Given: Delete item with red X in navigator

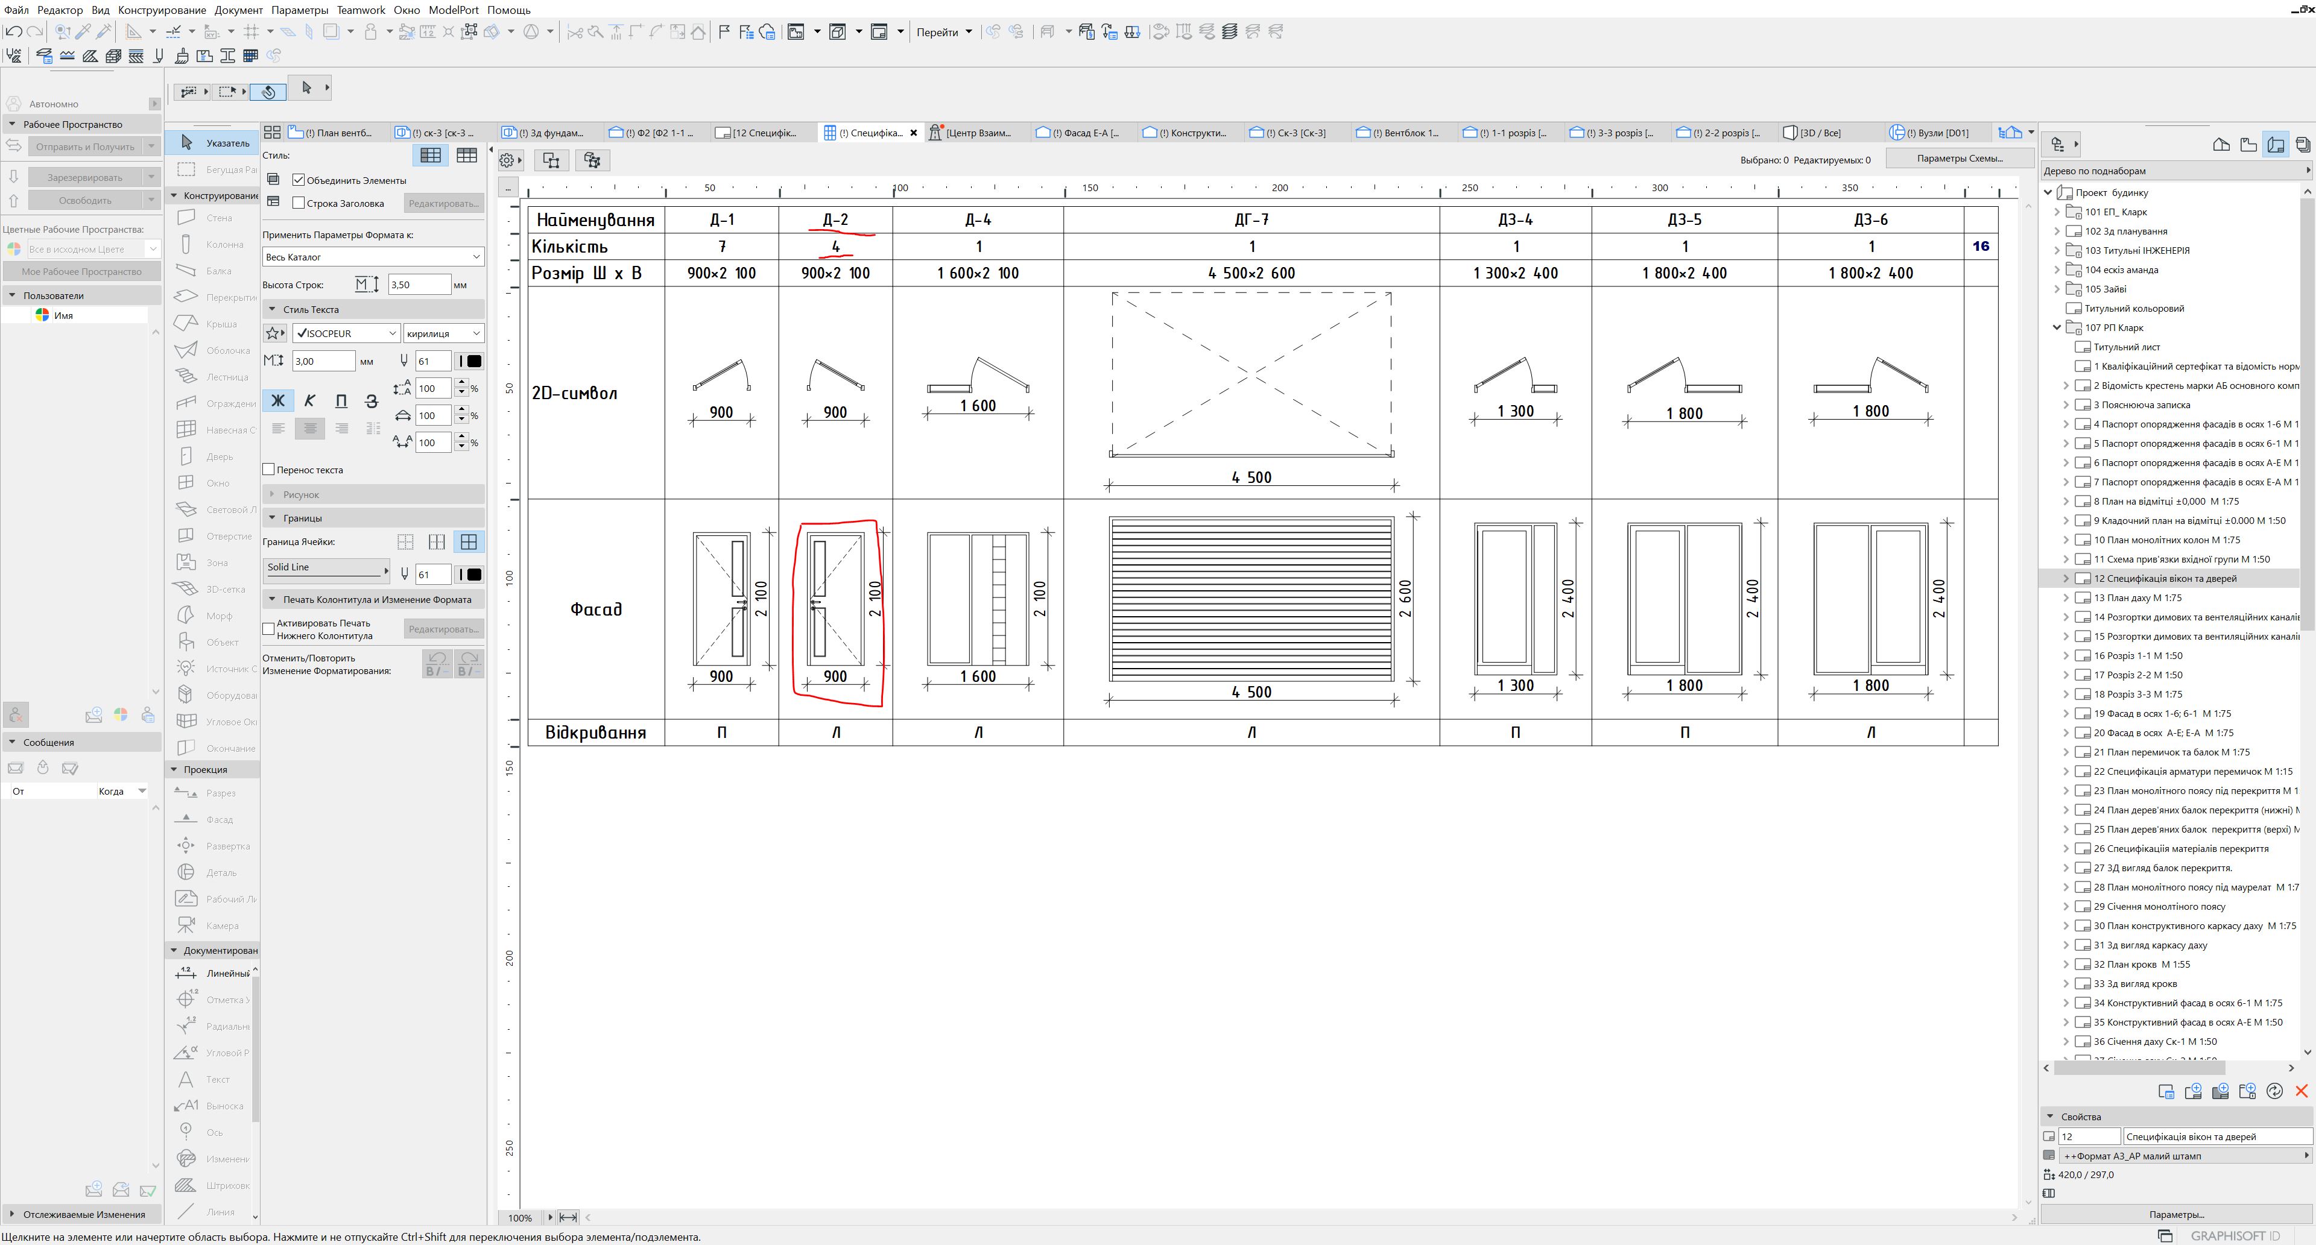Looking at the screenshot, I should [2302, 1091].
